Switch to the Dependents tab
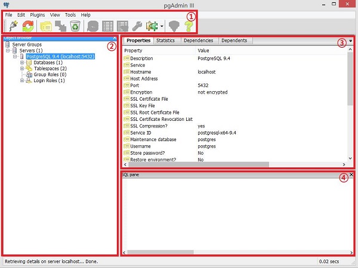 234,40
